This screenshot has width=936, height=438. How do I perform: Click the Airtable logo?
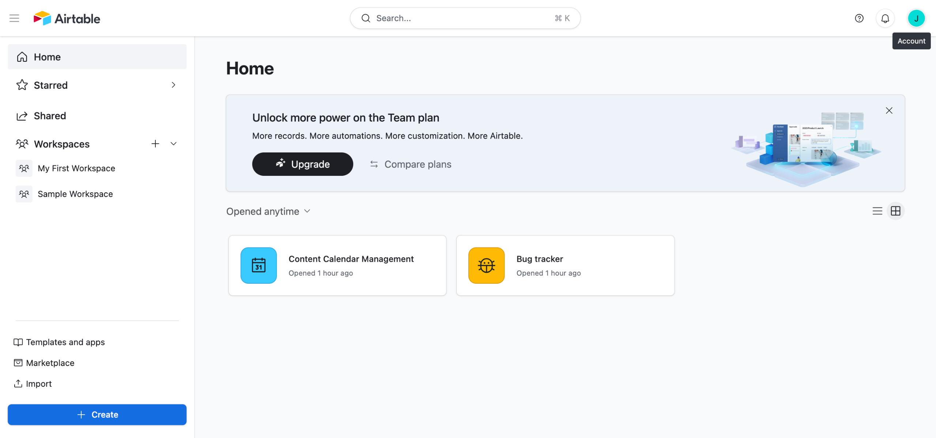click(x=67, y=18)
